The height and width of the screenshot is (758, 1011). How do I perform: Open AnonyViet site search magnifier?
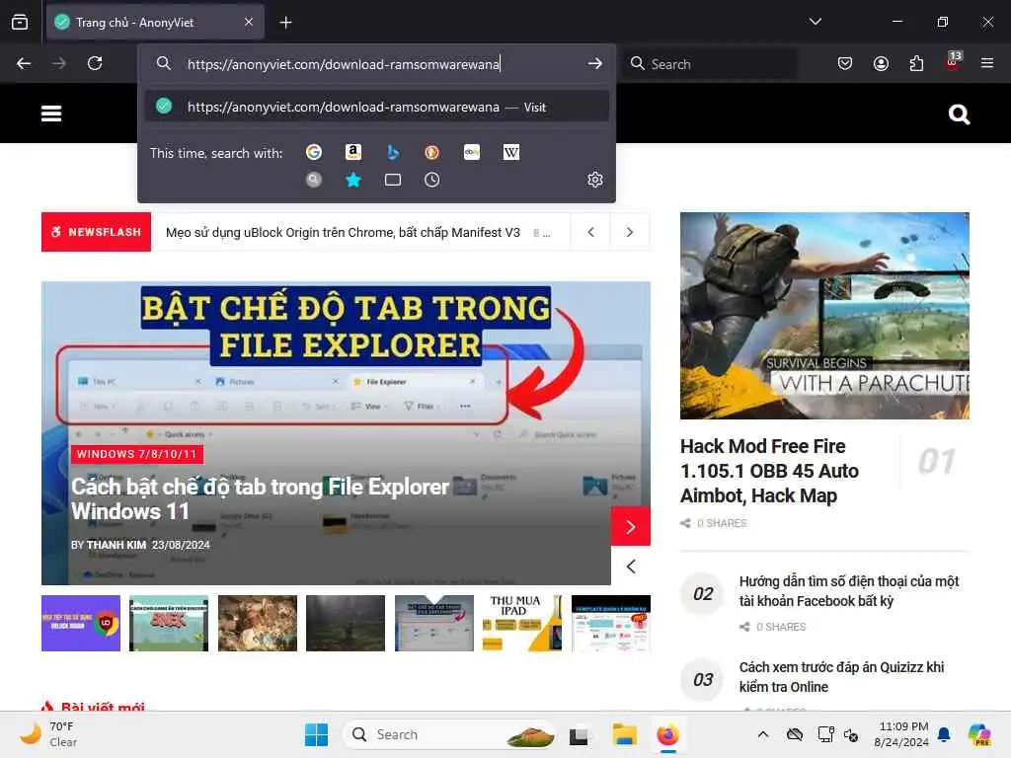click(959, 114)
